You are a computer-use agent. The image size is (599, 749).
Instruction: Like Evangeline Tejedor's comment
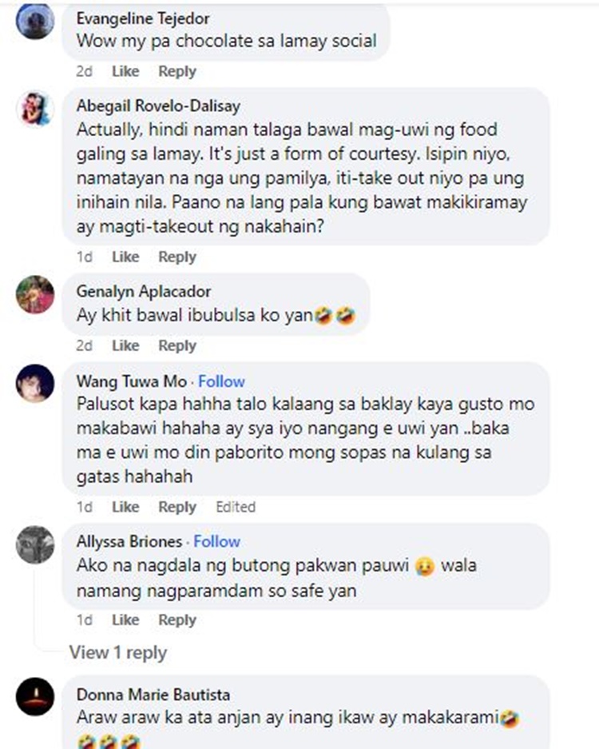pos(125,71)
